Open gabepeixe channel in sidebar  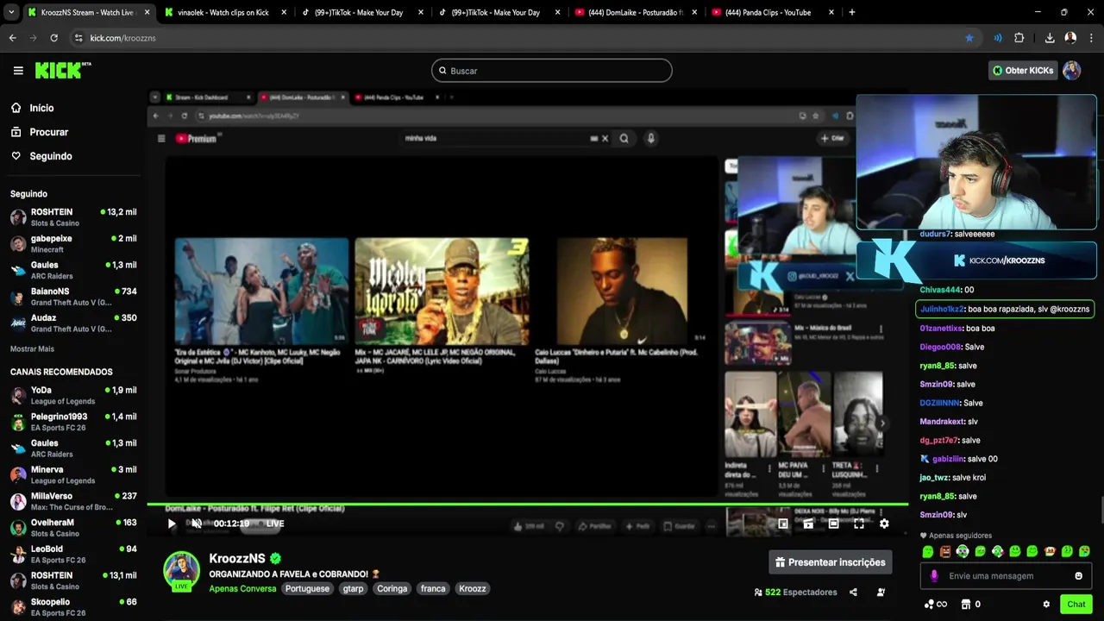(x=73, y=243)
